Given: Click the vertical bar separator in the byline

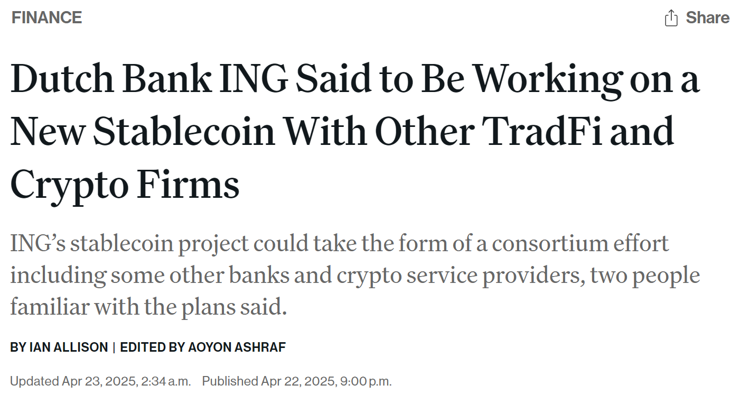Looking at the screenshot, I should pos(114,347).
